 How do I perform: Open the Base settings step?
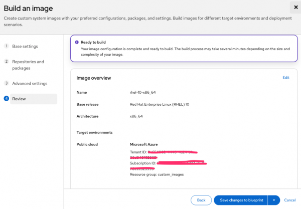[x=25, y=47]
